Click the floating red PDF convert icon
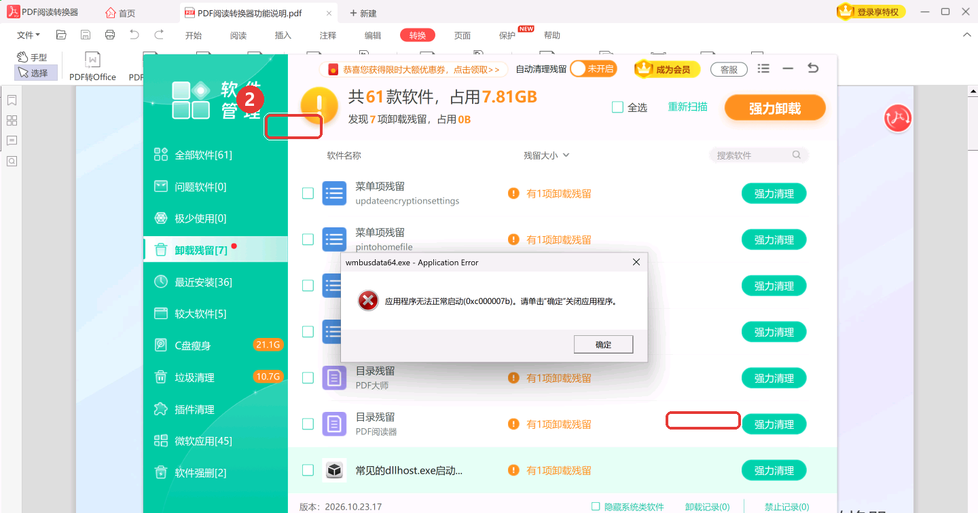This screenshot has width=978, height=513. click(897, 118)
